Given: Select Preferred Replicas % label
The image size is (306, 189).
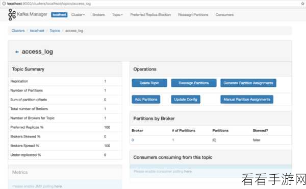Looking at the screenshot, I should [27, 127].
